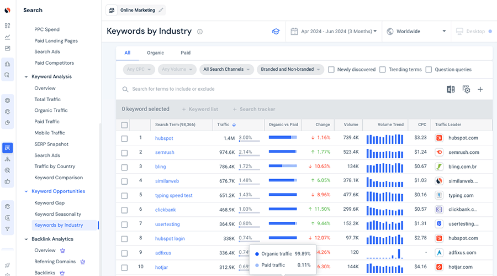497x276 pixels.
Task: Open trend line chart icon in left rail
Action: point(8,37)
